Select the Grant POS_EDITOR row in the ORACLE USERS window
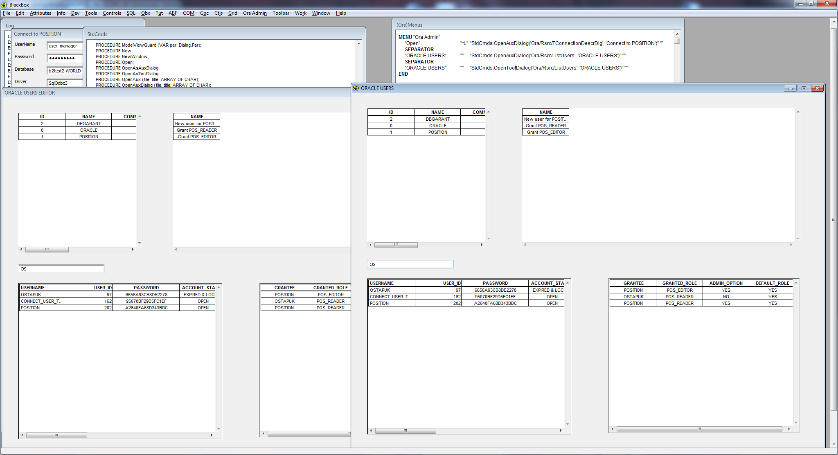 (545, 132)
